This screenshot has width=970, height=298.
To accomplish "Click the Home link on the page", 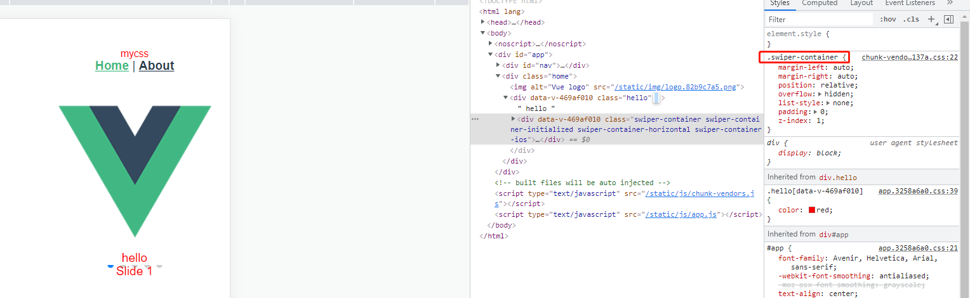I will click(112, 66).
